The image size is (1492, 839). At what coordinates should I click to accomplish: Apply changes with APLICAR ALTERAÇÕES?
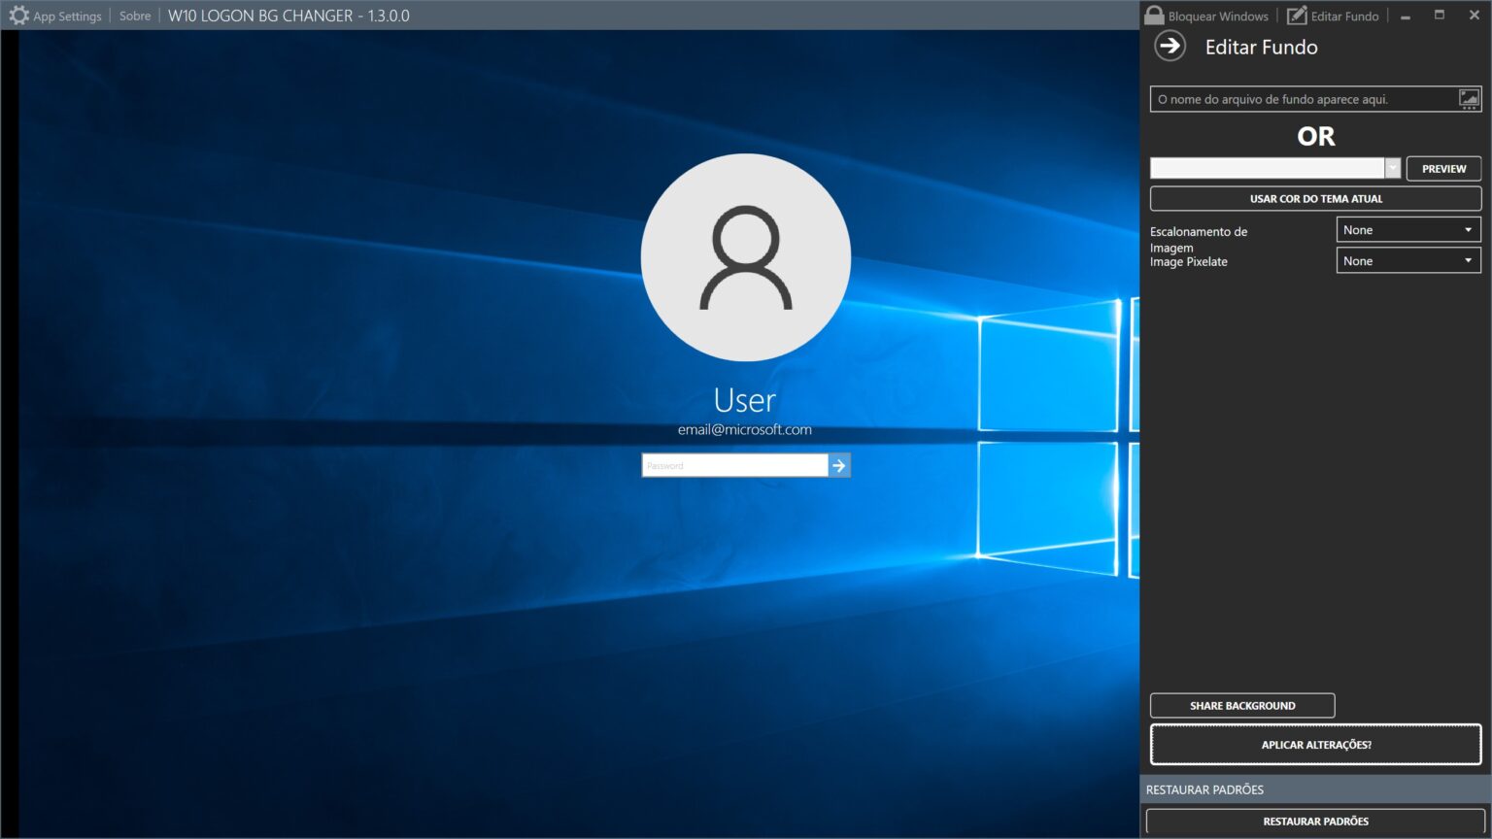pos(1315,744)
